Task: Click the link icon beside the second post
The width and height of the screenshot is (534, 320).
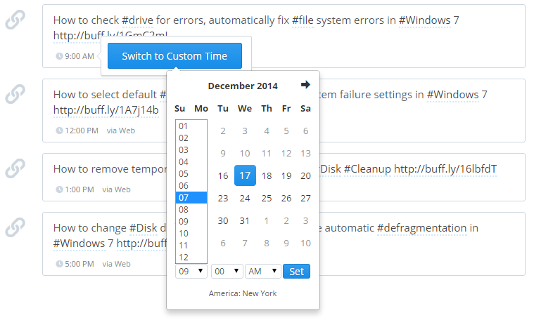Action: pyautogui.click(x=15, y=94)
